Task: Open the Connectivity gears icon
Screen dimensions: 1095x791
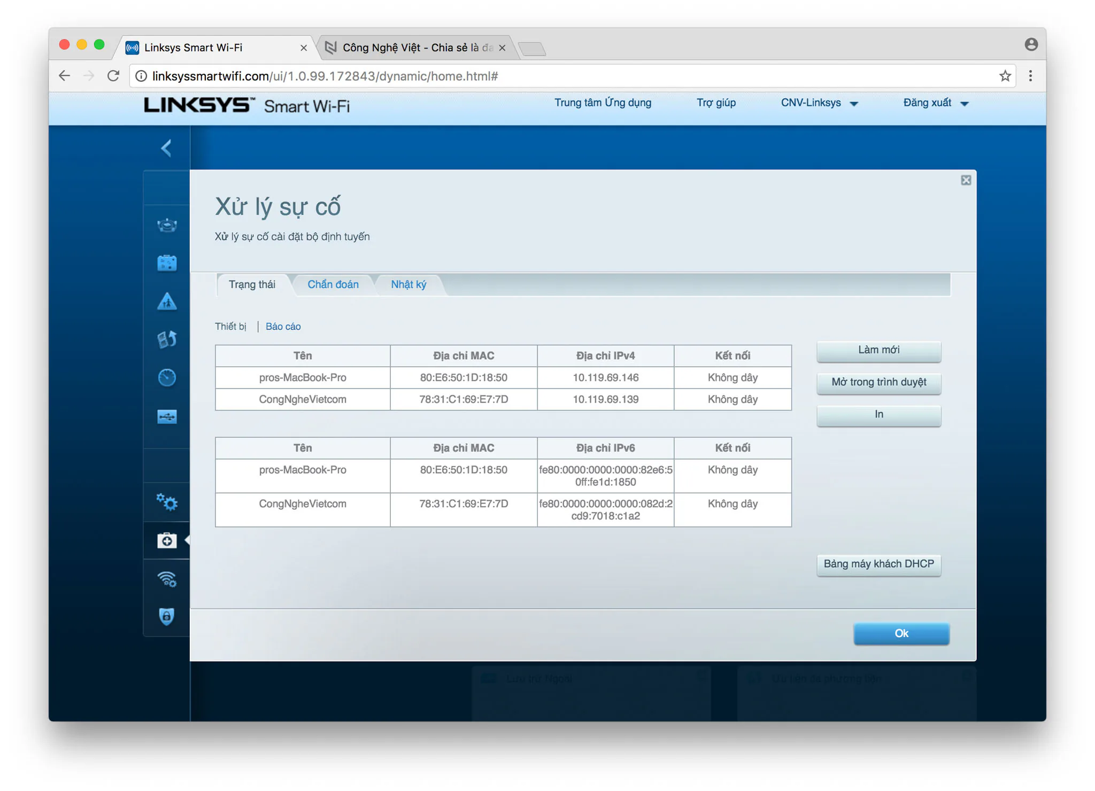Action: tap(167, 502)
